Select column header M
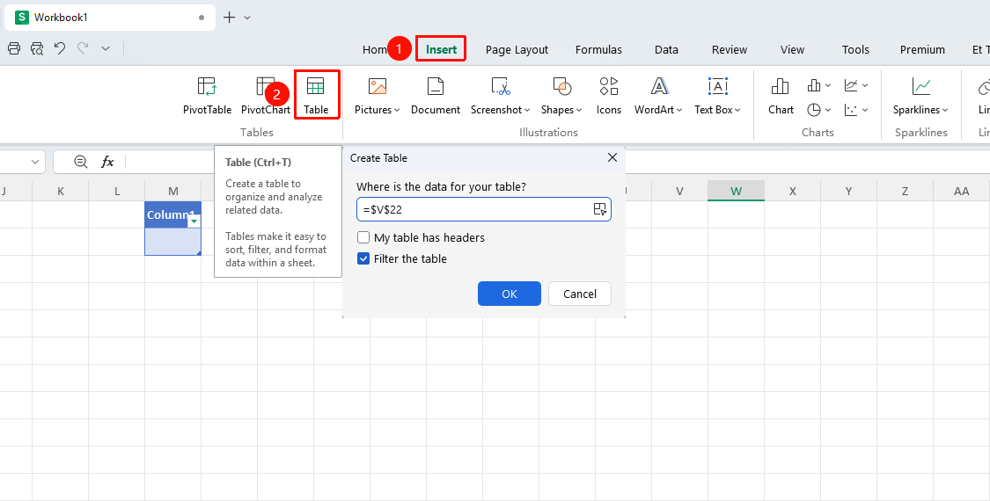The image size is (990, 501). tap(173, 191)
